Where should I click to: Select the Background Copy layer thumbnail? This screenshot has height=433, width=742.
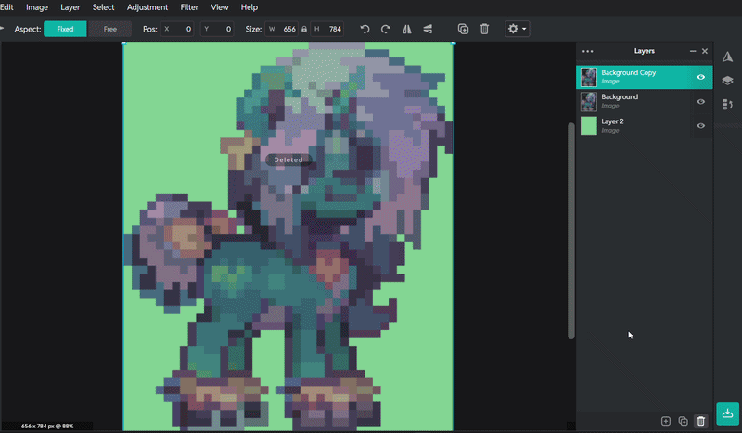click(x=589, y=77)
